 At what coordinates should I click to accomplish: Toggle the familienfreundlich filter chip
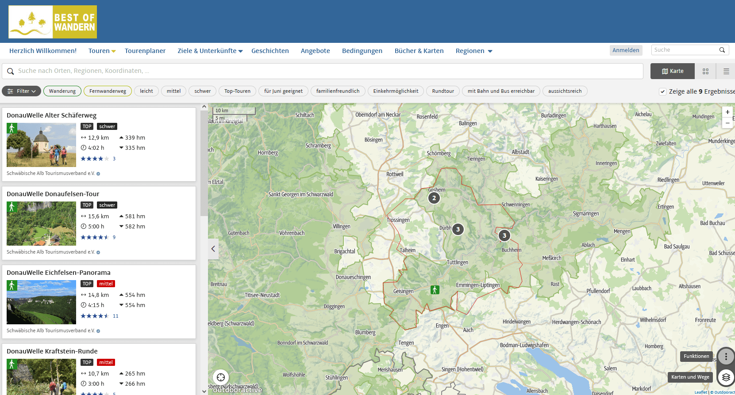[x=338, y=91]
